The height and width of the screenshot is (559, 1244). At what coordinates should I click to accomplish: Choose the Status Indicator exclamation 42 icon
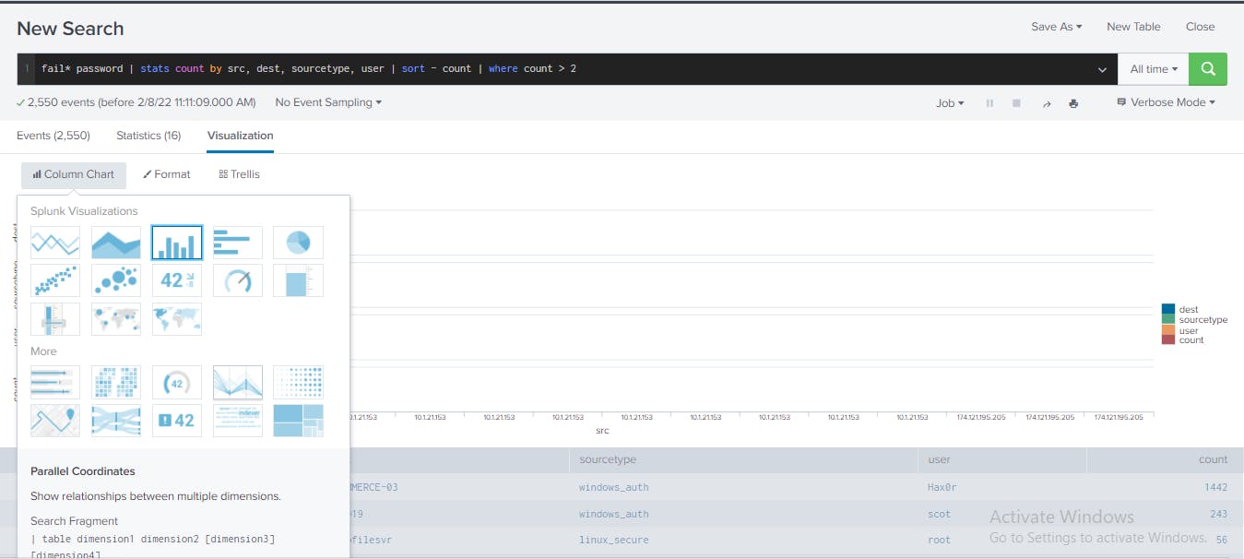177,421
